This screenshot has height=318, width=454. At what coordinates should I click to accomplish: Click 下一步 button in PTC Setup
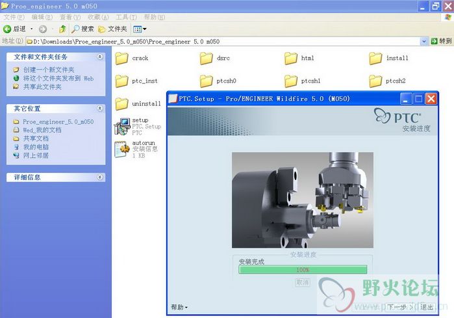pos(399,307)
